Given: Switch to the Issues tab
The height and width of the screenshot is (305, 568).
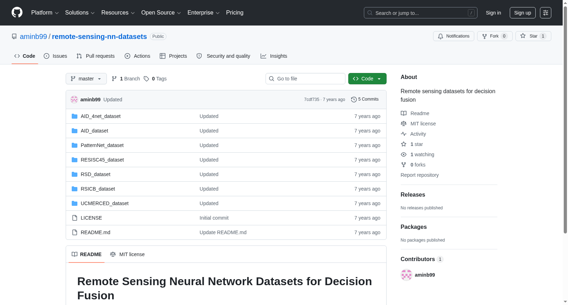Looking at the screenshot, I should point(55,56).
